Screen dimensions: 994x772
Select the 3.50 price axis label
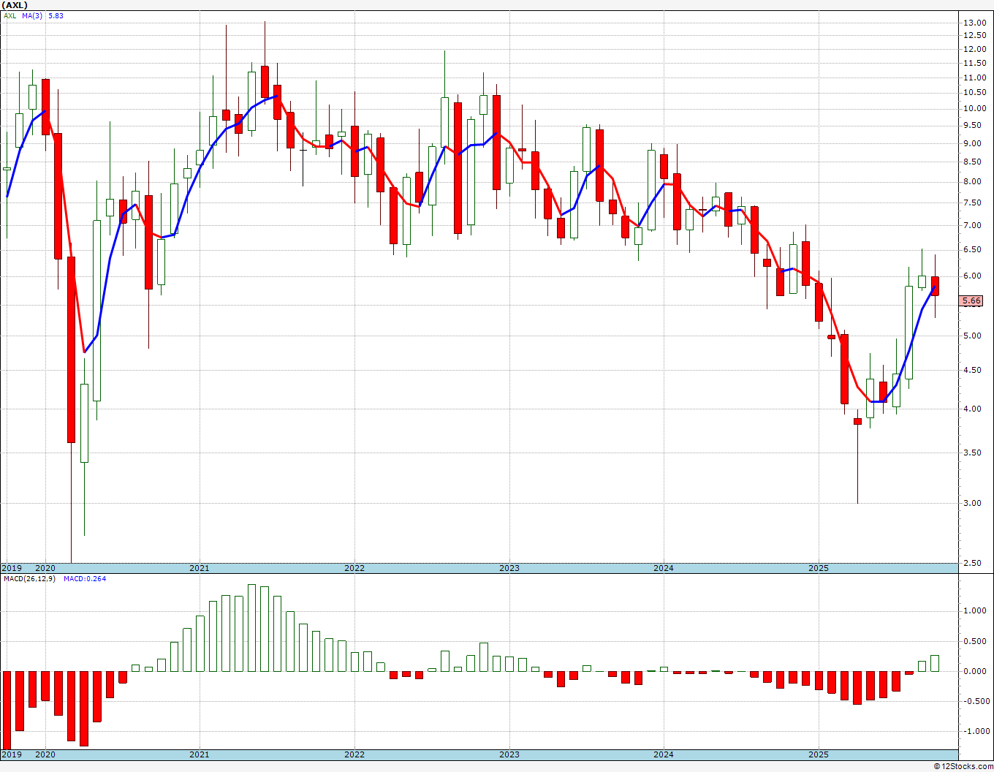(972, 453)
